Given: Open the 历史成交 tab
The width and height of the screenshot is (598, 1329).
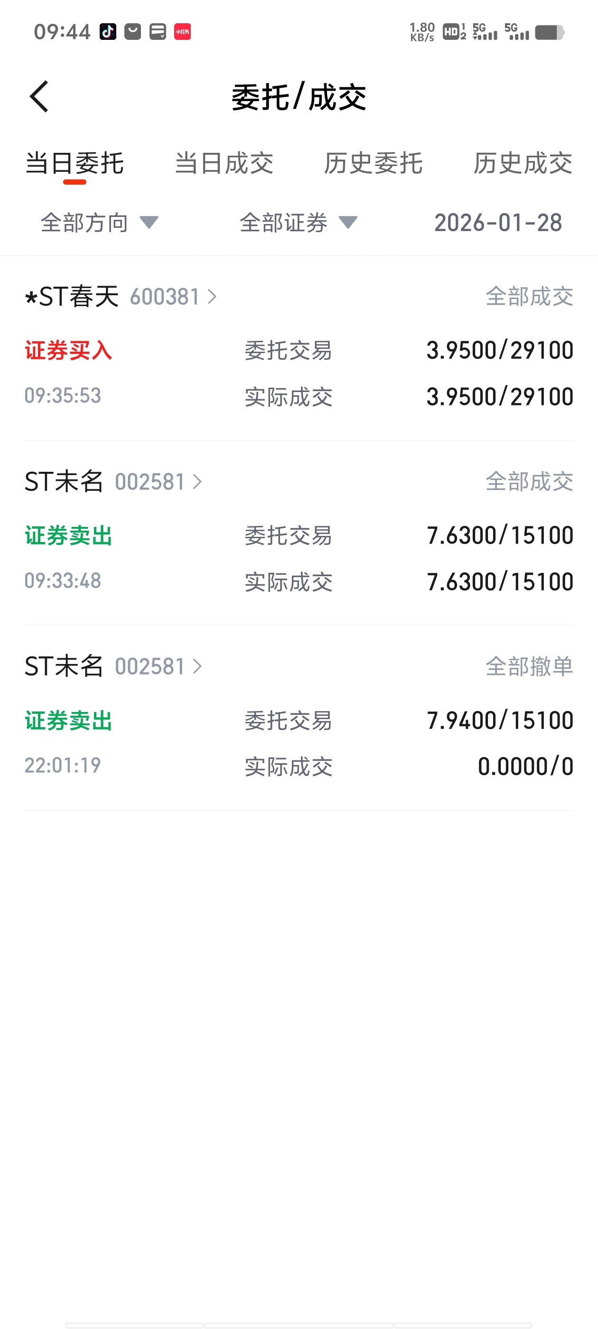Looking at the screenshot, I should click(523, 164).
